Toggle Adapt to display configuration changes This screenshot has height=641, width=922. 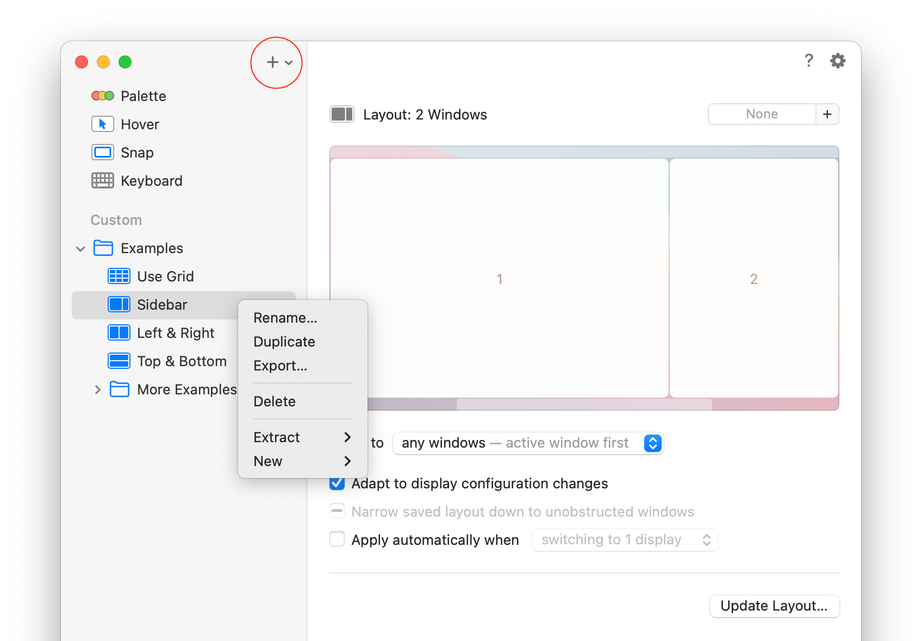point(337,483)
